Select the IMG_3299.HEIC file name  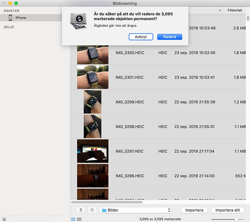click(130, 102)
